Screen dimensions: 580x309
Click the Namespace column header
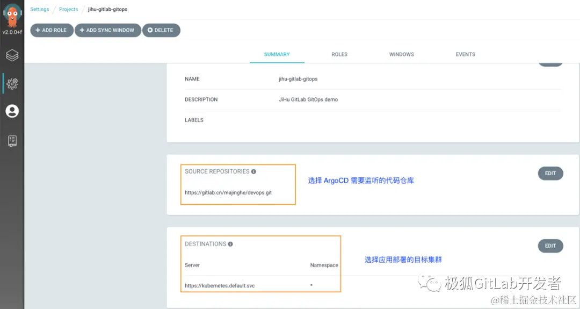[x=324, y=265]
